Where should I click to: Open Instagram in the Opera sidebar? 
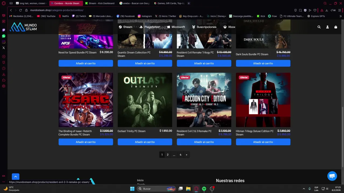(3, 42)
